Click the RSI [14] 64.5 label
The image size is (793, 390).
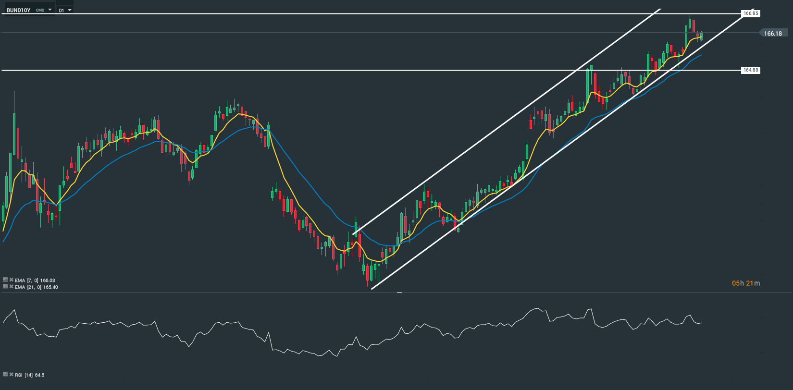(30, 375)
